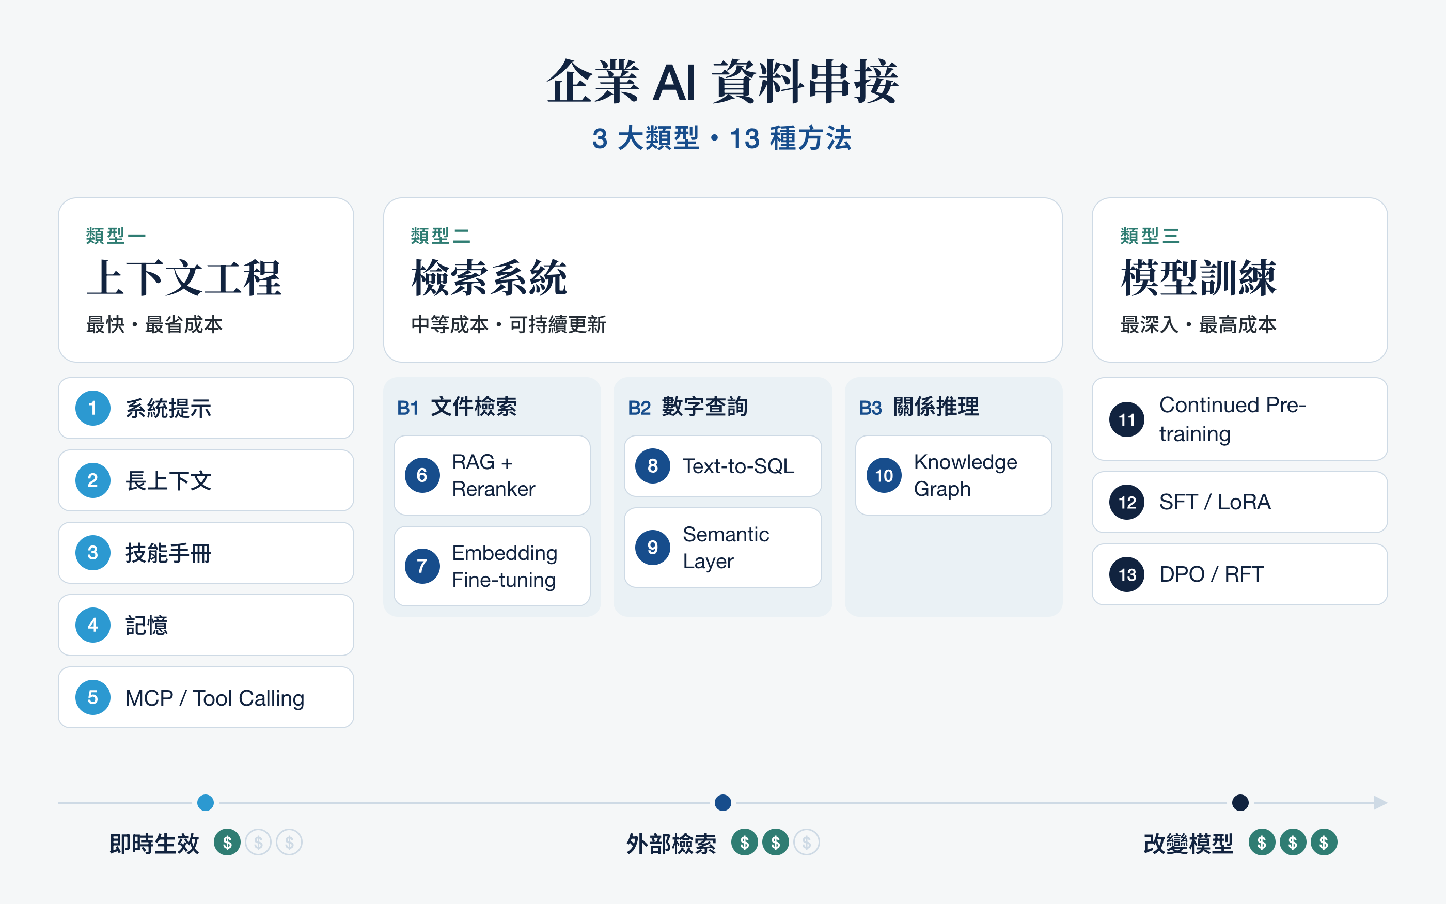This screenshot has width=1446, height=904.
Task: Click the number 8 badge beside Text-to-SQL
Action: [652, 466]
